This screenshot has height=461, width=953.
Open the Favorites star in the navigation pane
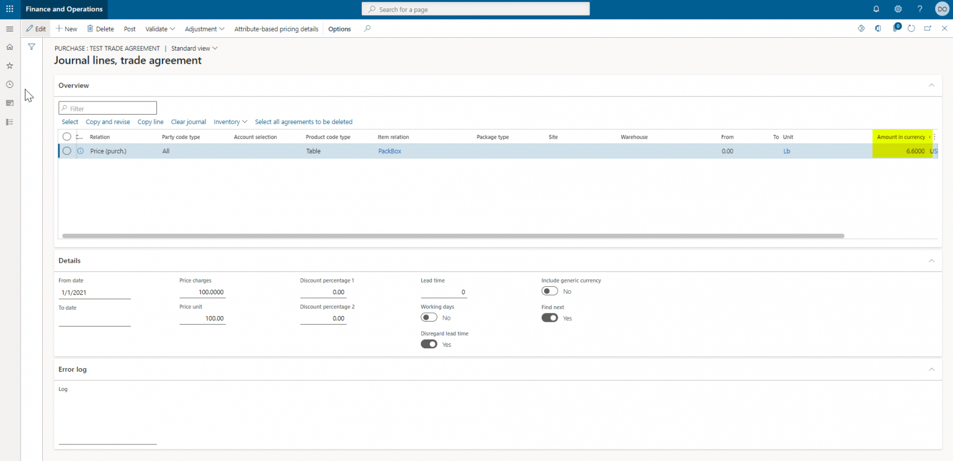point(9,65)
